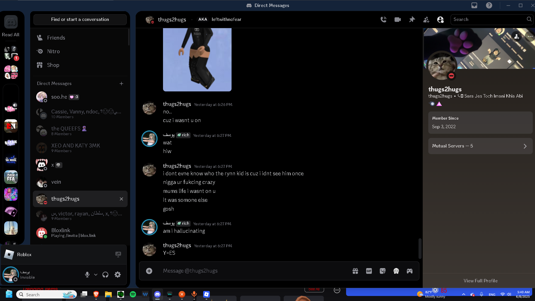Image resolution: width=535 pixels, height=301 pixels.
Task: Click add friend icon on profile banner
Action: (517, 37)
